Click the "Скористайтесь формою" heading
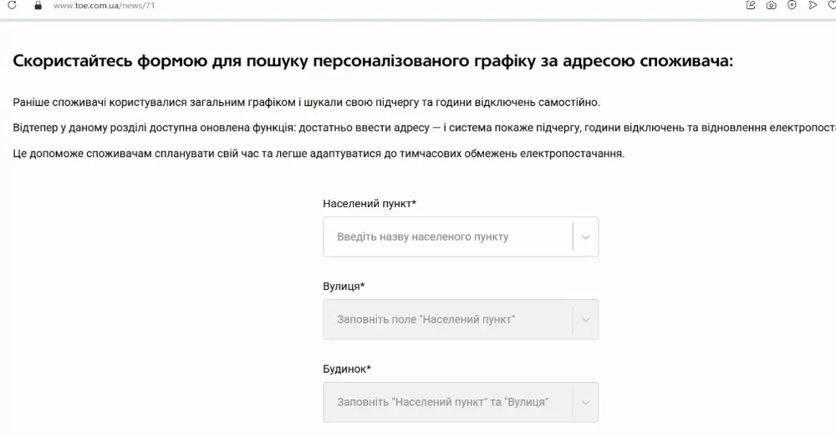The image size is (836, 437). [x=373, y=61]
